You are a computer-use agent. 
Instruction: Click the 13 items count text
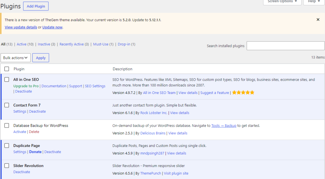tap(318, 57)
